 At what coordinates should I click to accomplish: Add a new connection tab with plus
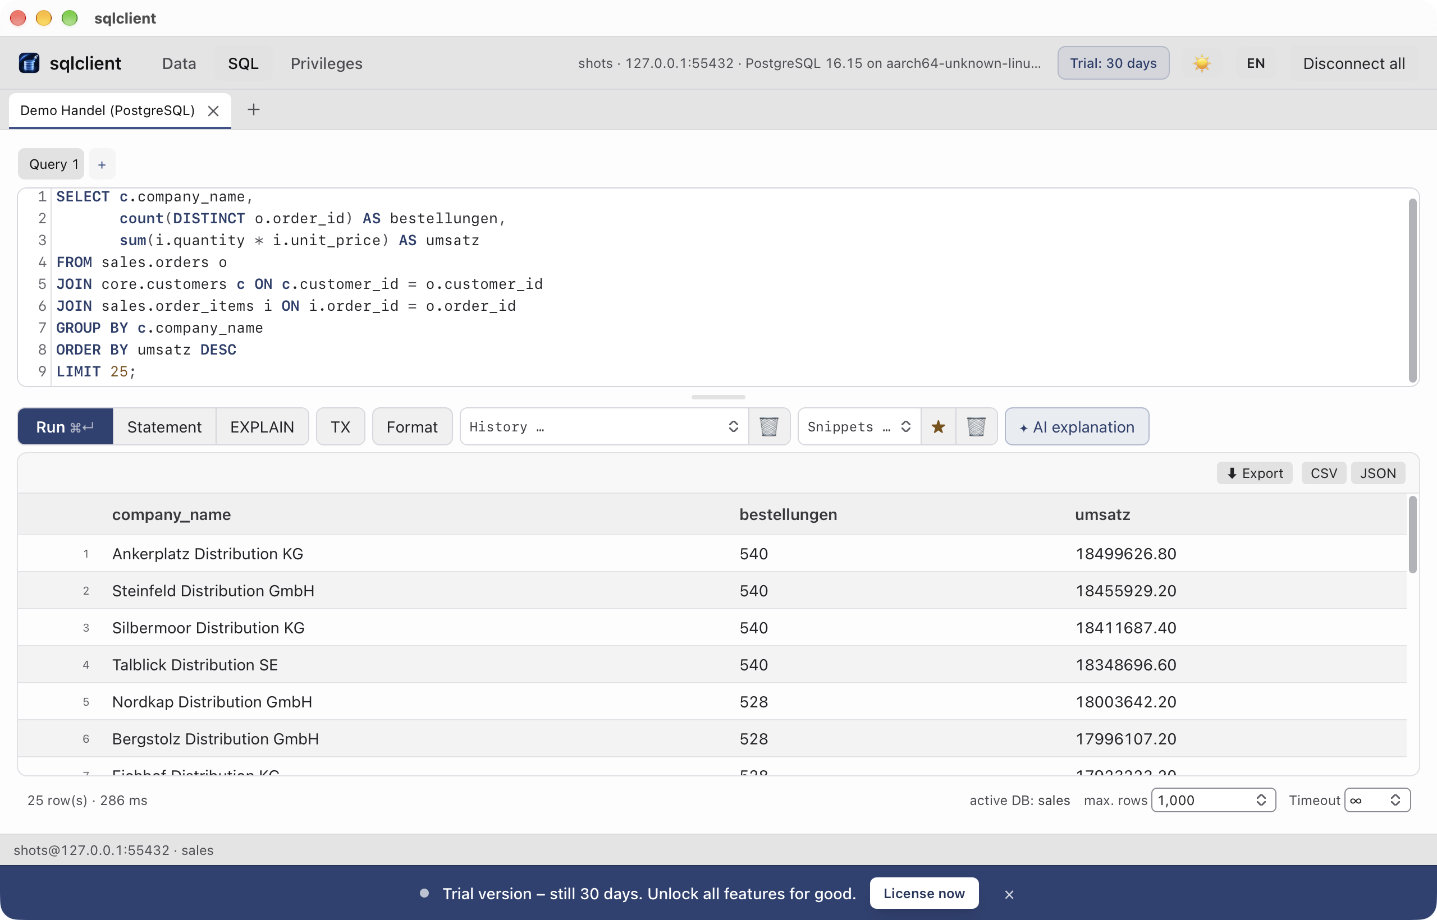point(254,109)
